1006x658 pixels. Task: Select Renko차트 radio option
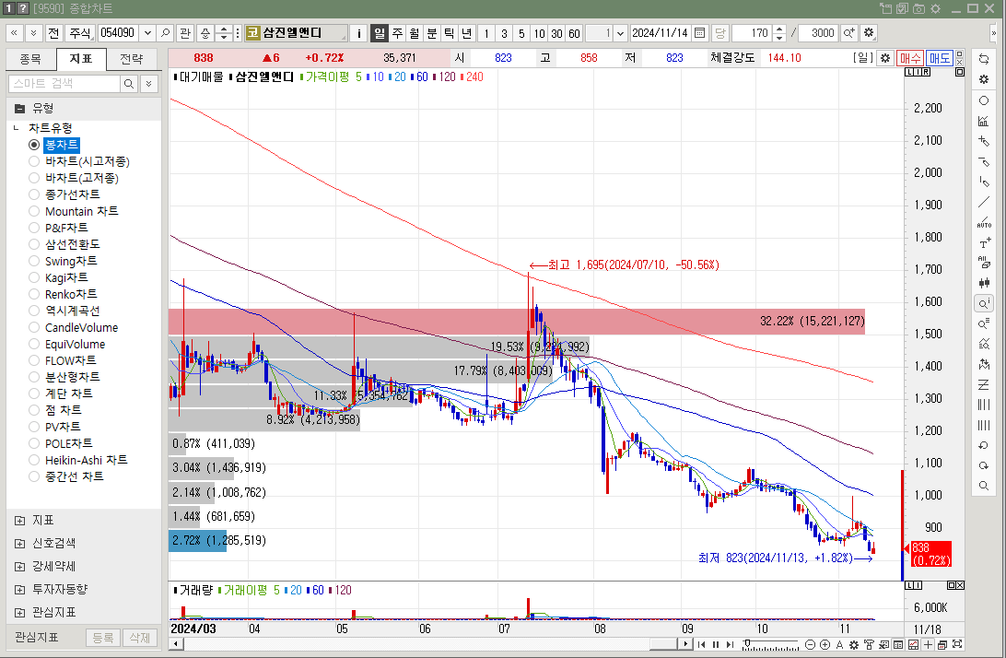tap(34, 294)
